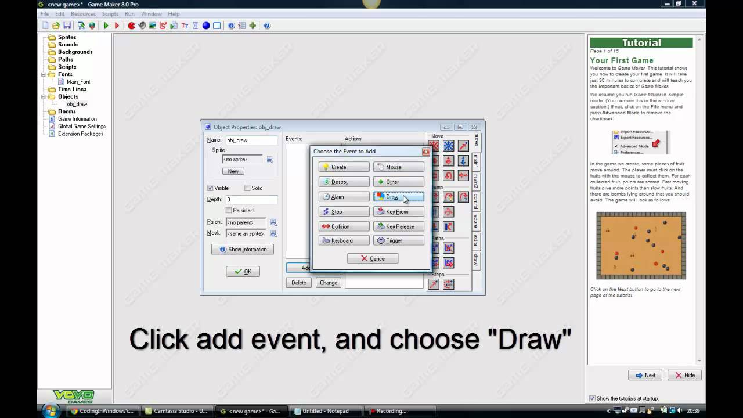
Task: Open global game settings toolbar icon
Action: tap(242, 26)
